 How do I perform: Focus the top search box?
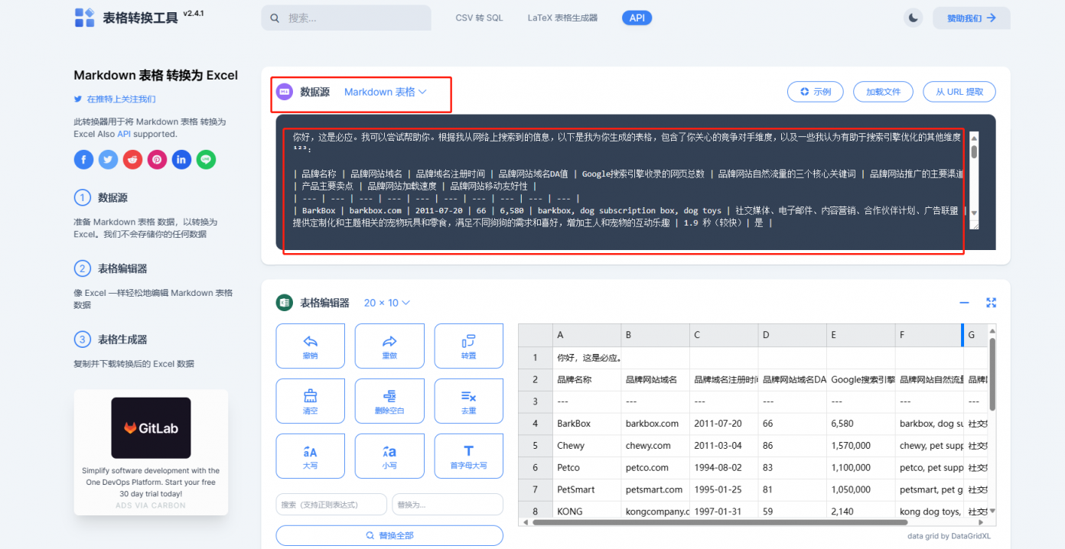click(x=347, y=18)
